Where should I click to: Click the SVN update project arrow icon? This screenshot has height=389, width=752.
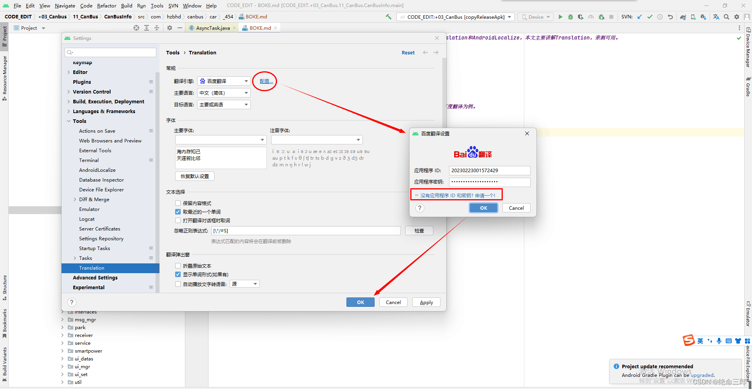tap(640, 17)
